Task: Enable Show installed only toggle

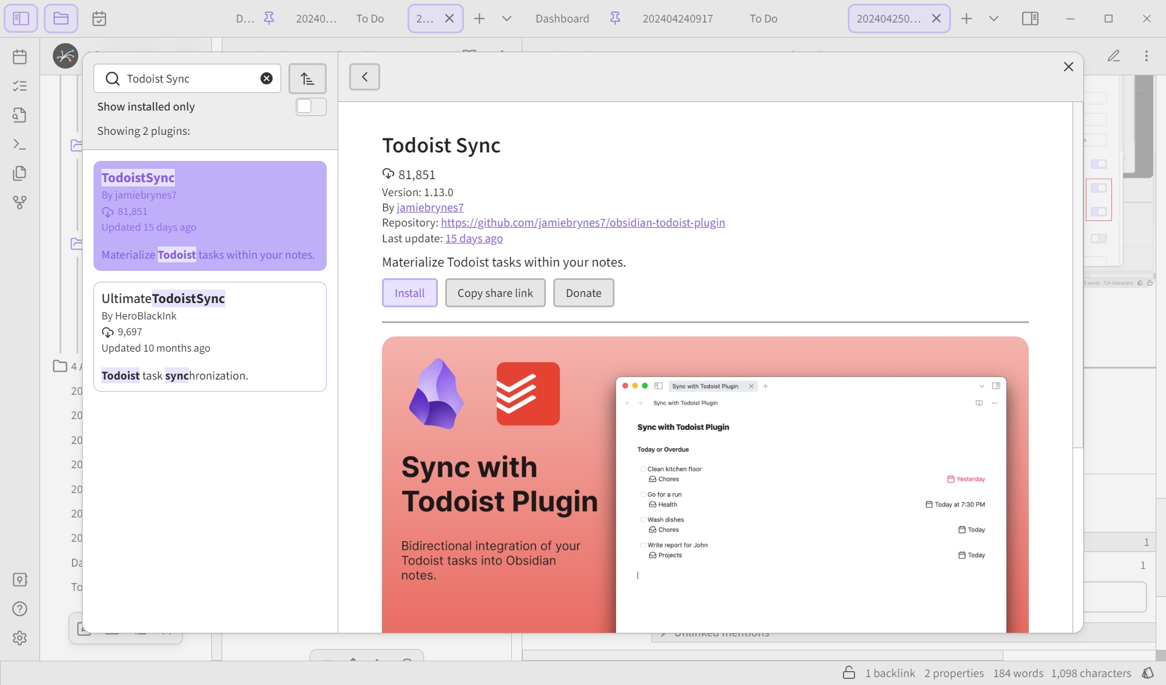Action: tap(311, 107)
